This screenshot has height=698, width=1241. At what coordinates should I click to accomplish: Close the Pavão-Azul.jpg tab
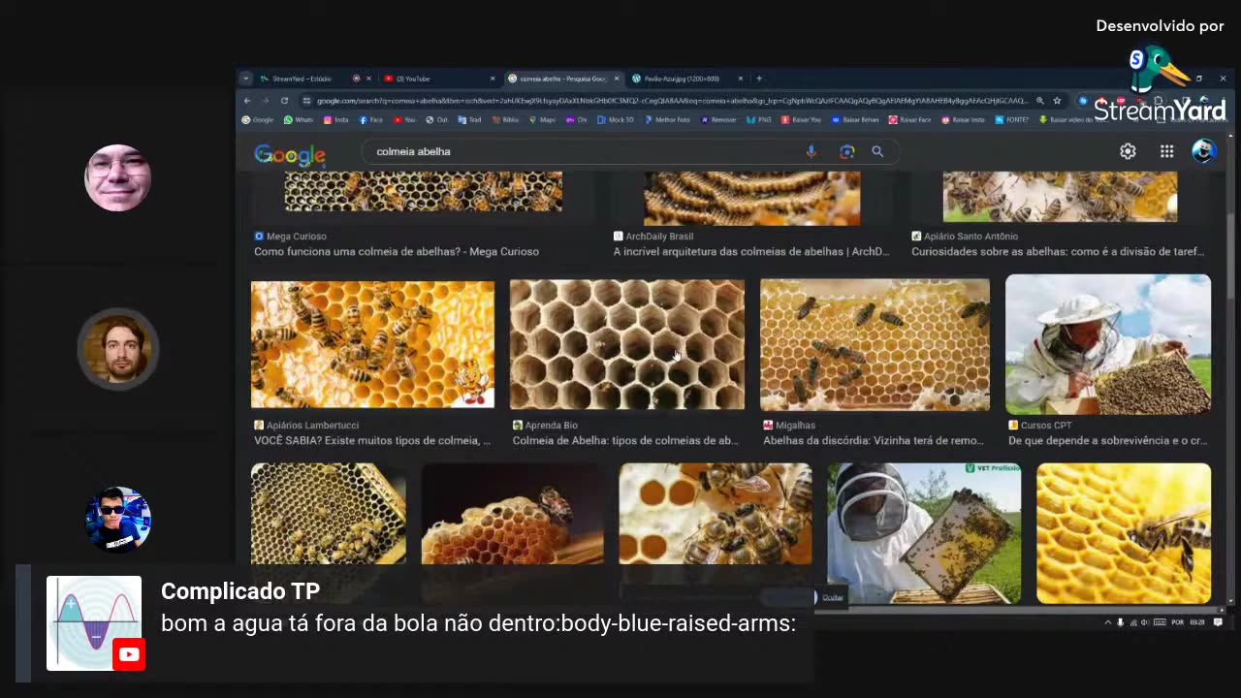(741, 79)
